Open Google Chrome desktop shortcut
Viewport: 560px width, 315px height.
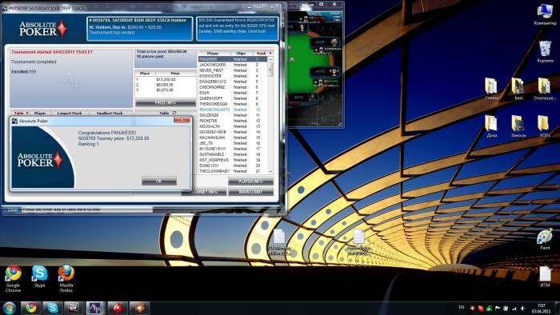pos(14,278)
